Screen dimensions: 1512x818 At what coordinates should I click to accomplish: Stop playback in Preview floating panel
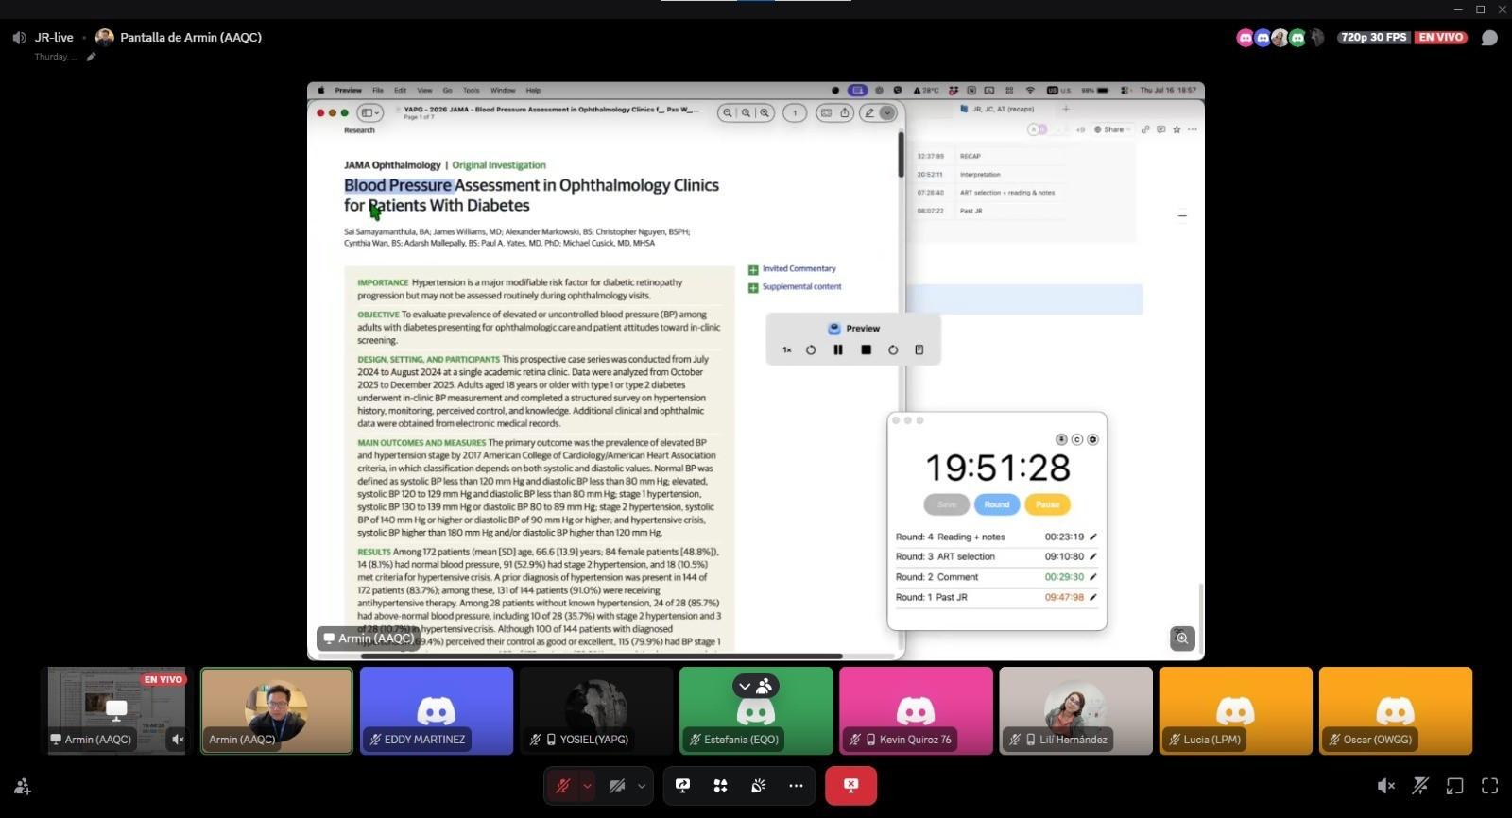[x=866, y=349]
